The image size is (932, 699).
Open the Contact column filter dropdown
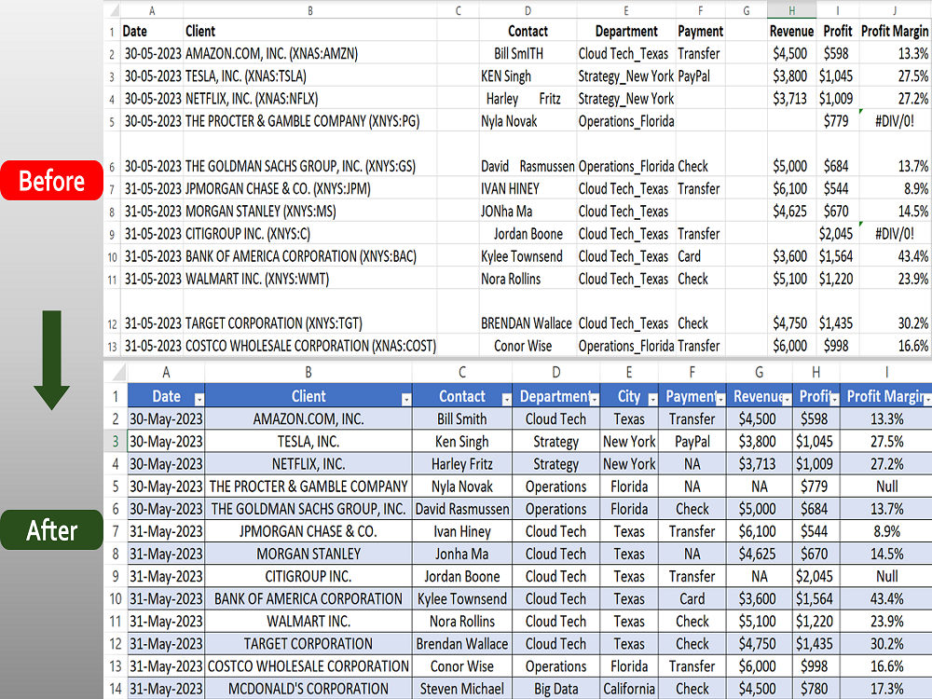coord(506,400)
